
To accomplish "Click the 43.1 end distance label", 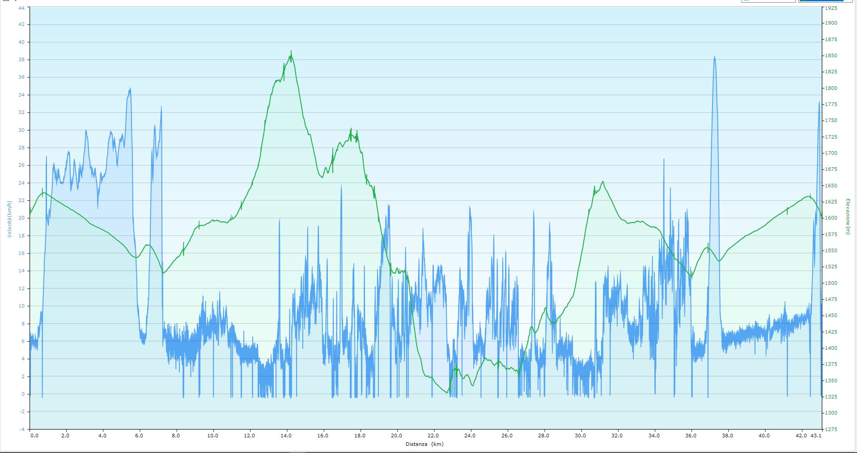I will click(816, 435).
